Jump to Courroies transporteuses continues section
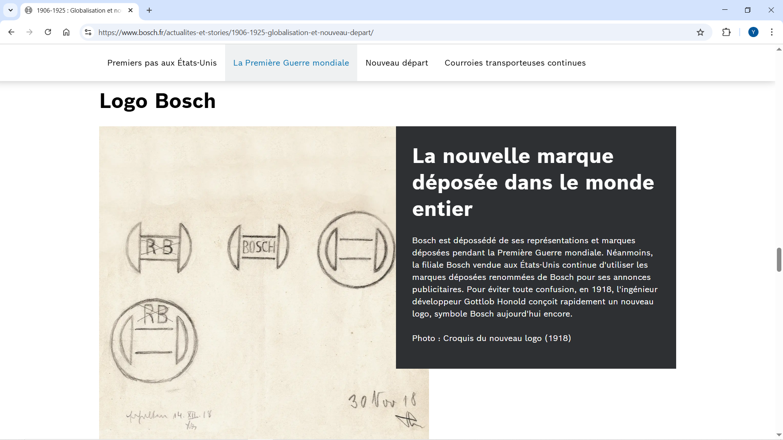The width and height of the screenshot is (783, 440). tap(515, 63)
